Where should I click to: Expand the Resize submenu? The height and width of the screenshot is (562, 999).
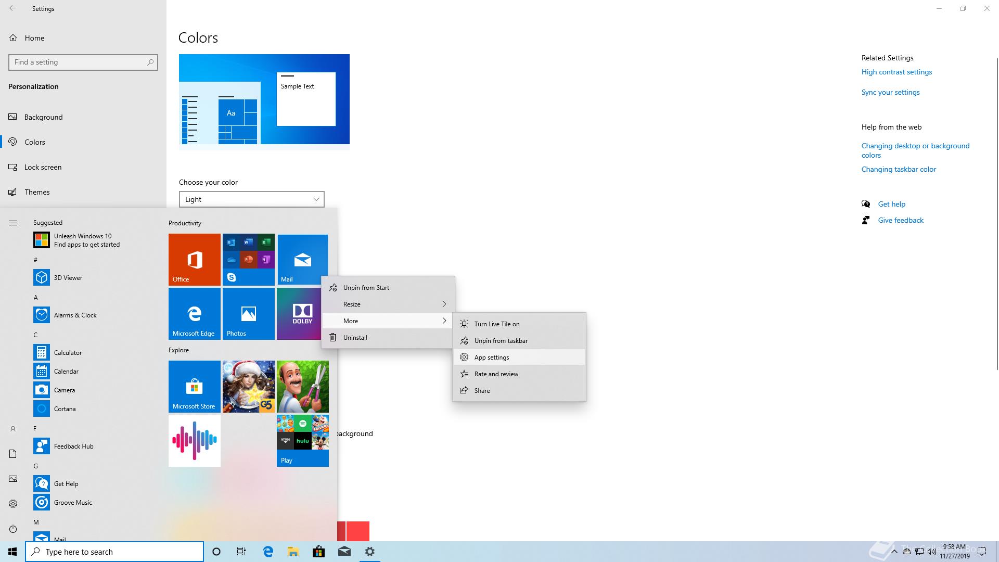tap(388, 304)
